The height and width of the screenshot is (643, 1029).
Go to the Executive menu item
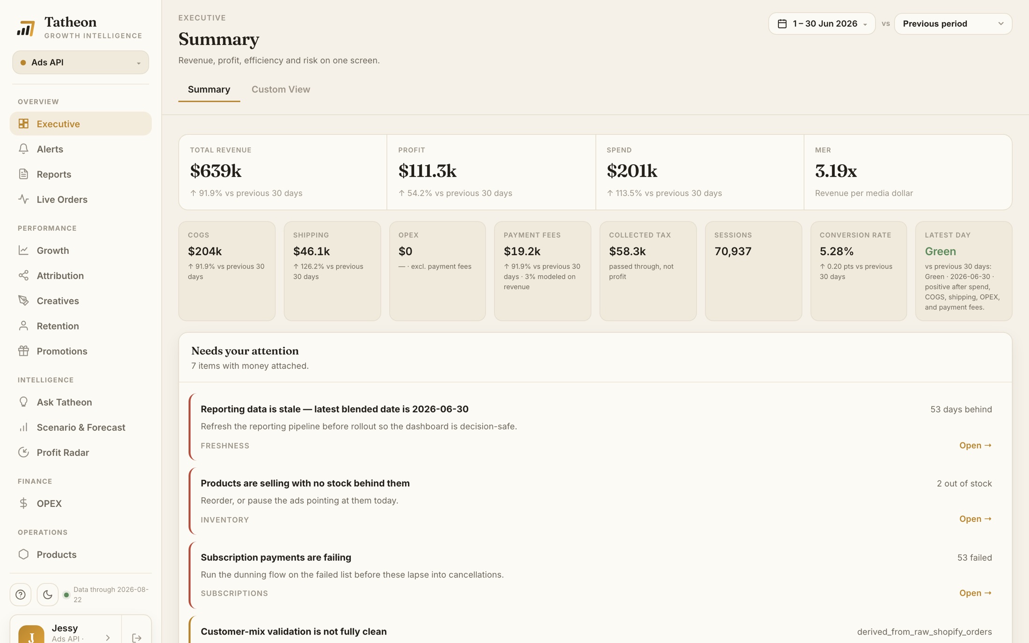pos(80,123)
